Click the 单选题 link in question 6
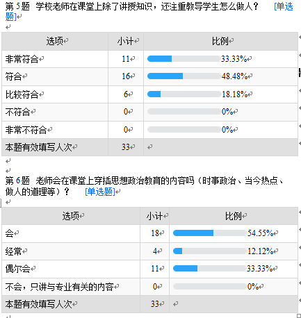This screenshot has height=318, width=301. tap(100, 192)
